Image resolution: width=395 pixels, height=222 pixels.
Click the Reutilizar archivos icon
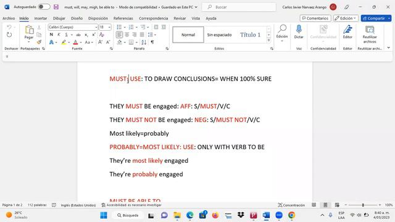pyautogui.click(x=370, y=30)
